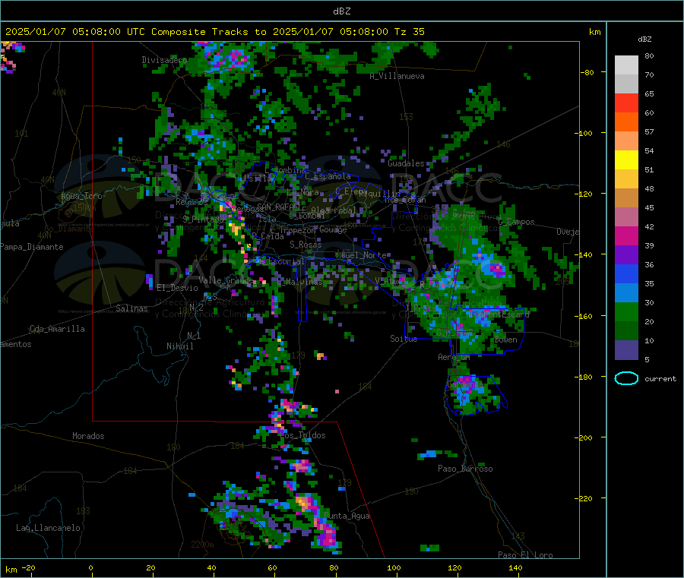This screenshot has width=684, height=578.
Task: Click the 'Los_Toldos' map label
Action: coord(302,435)
